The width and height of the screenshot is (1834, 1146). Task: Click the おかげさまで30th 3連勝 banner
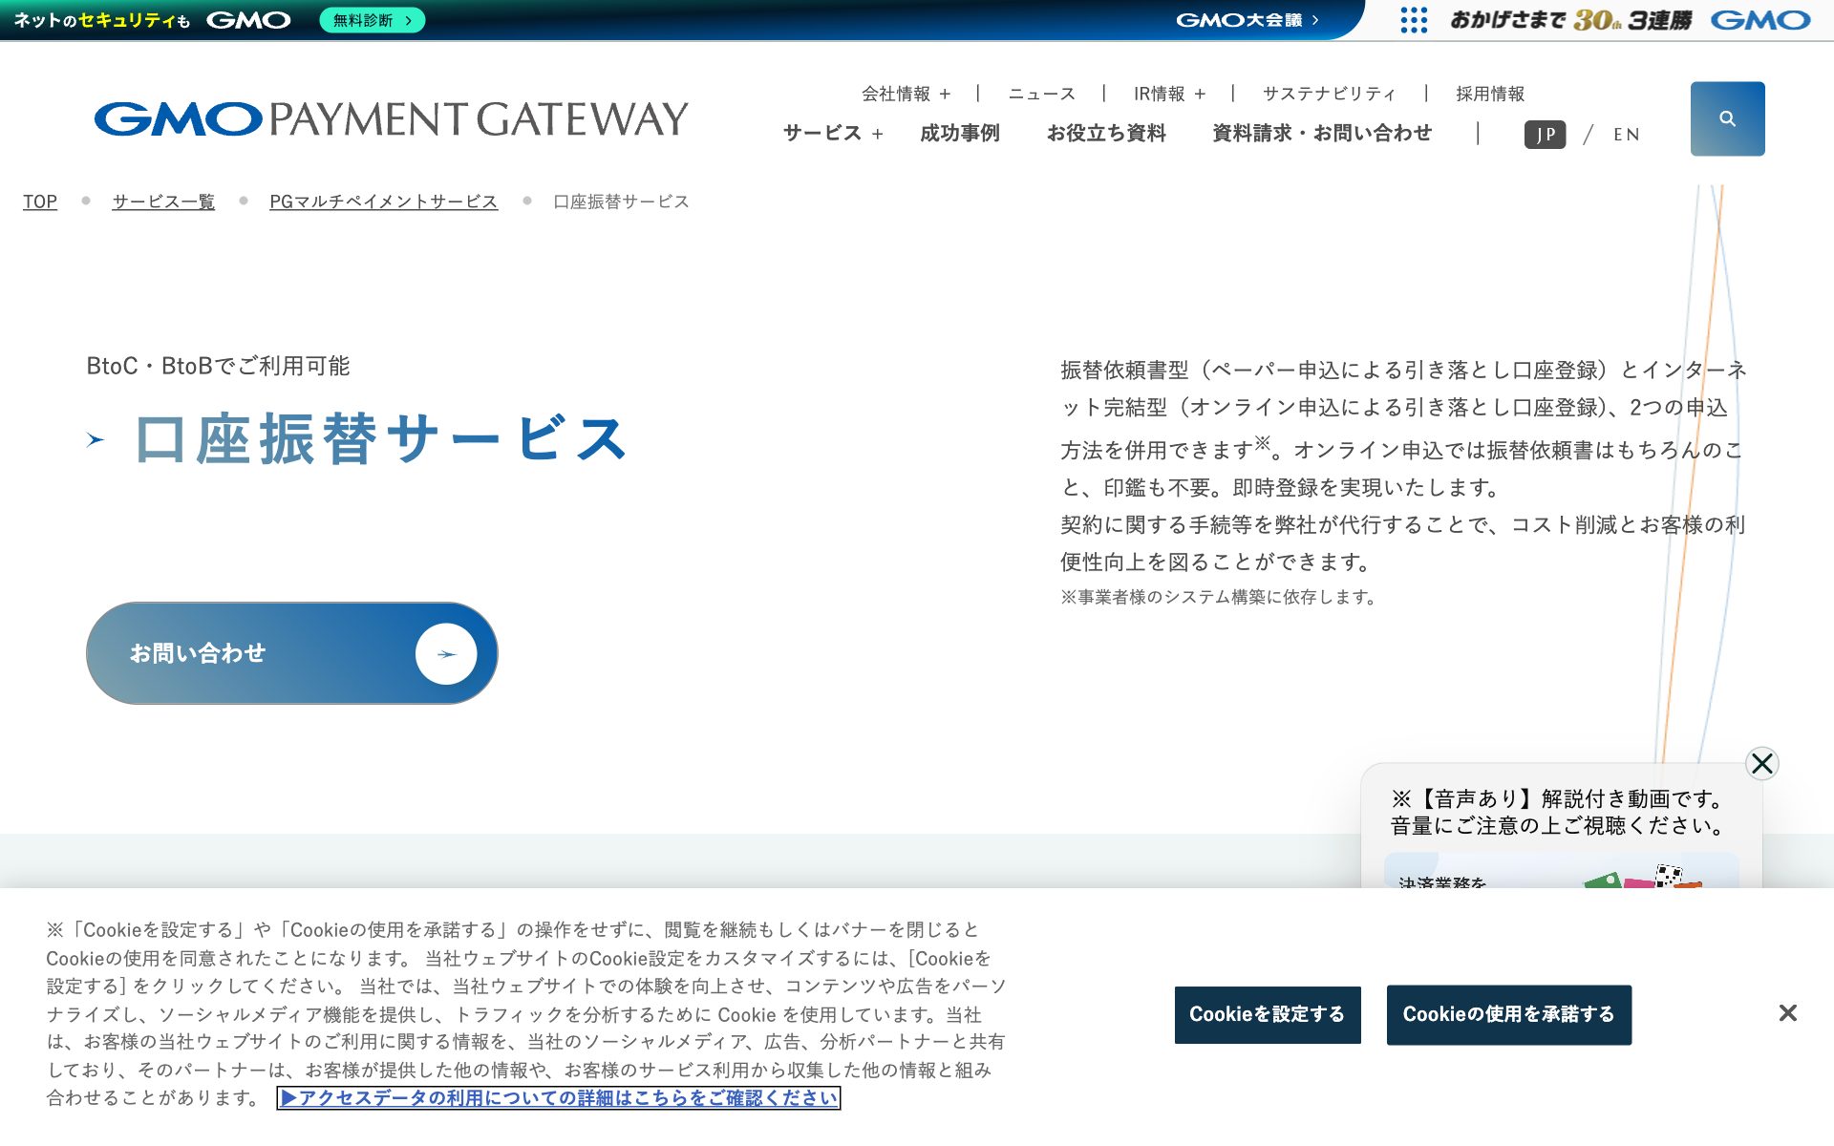coord(1570,20)
